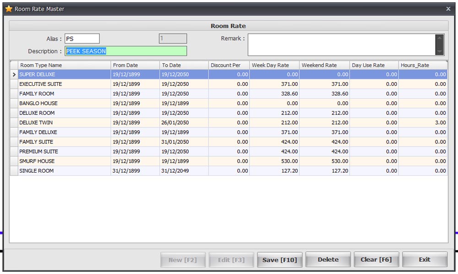
Task: Click Week Day Rate 127.20 for SINGLE ROOM
Action: coord(274,171)
